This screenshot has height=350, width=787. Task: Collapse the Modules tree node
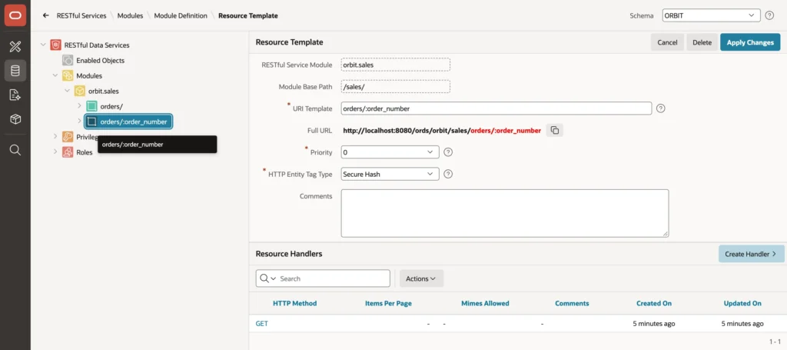click(x=55, y=76)
